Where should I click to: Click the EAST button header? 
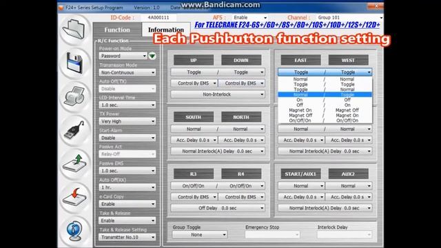coord(300,60)
